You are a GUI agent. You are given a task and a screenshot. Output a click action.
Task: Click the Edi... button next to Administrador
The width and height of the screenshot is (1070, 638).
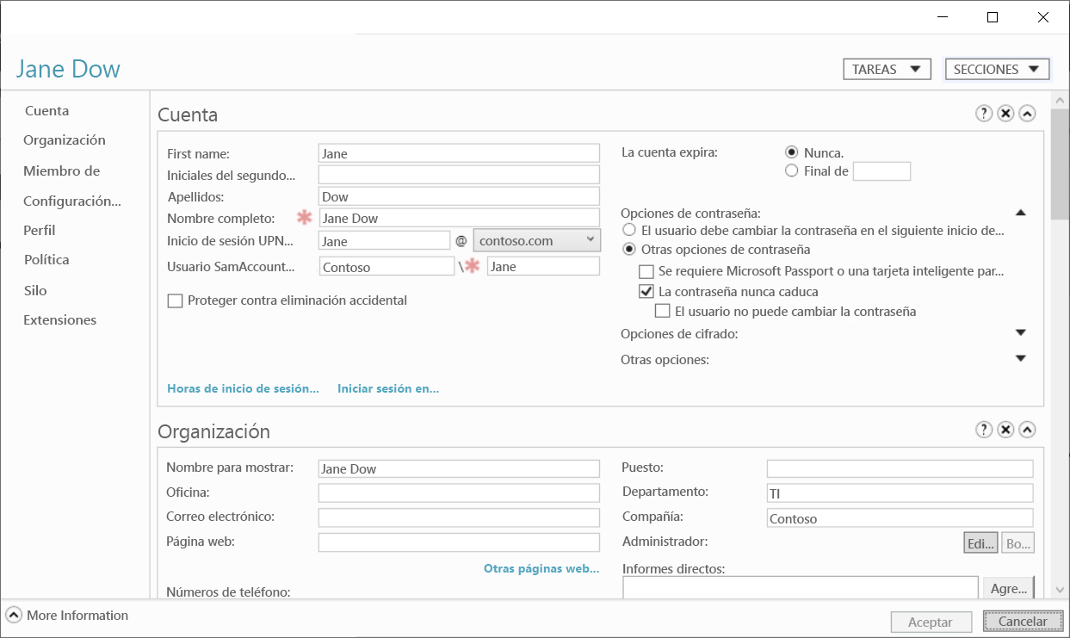(980, 542)
